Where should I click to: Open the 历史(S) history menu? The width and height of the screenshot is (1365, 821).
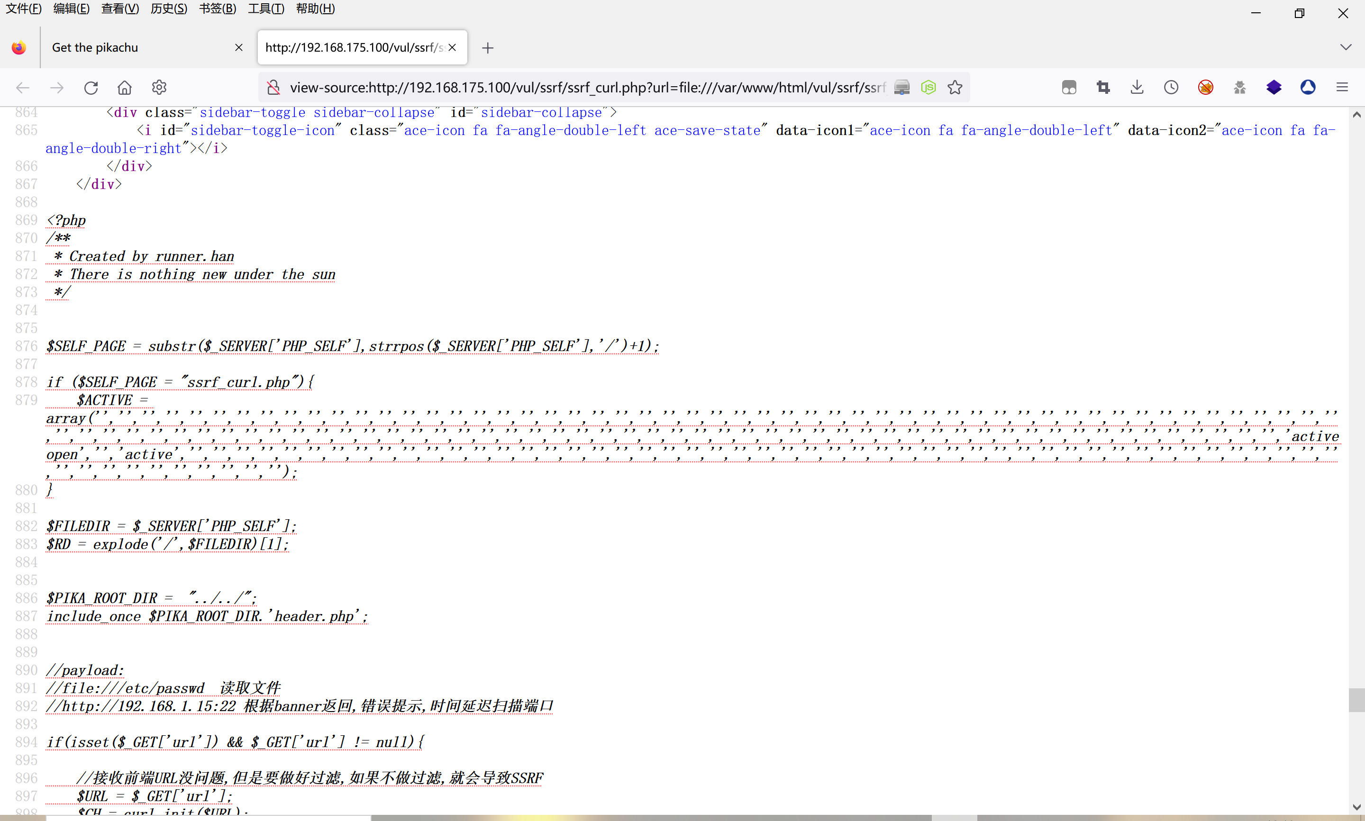point(169,9)
